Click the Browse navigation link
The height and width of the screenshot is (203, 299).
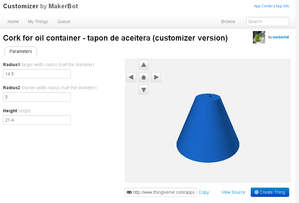point(228,22)
